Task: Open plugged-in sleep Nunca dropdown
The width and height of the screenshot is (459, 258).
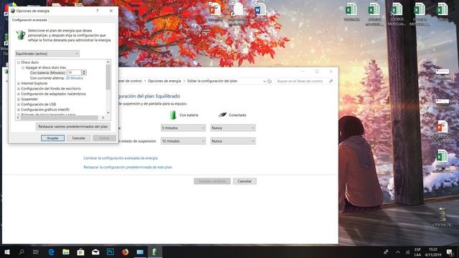Action: [x=232, y=141]
